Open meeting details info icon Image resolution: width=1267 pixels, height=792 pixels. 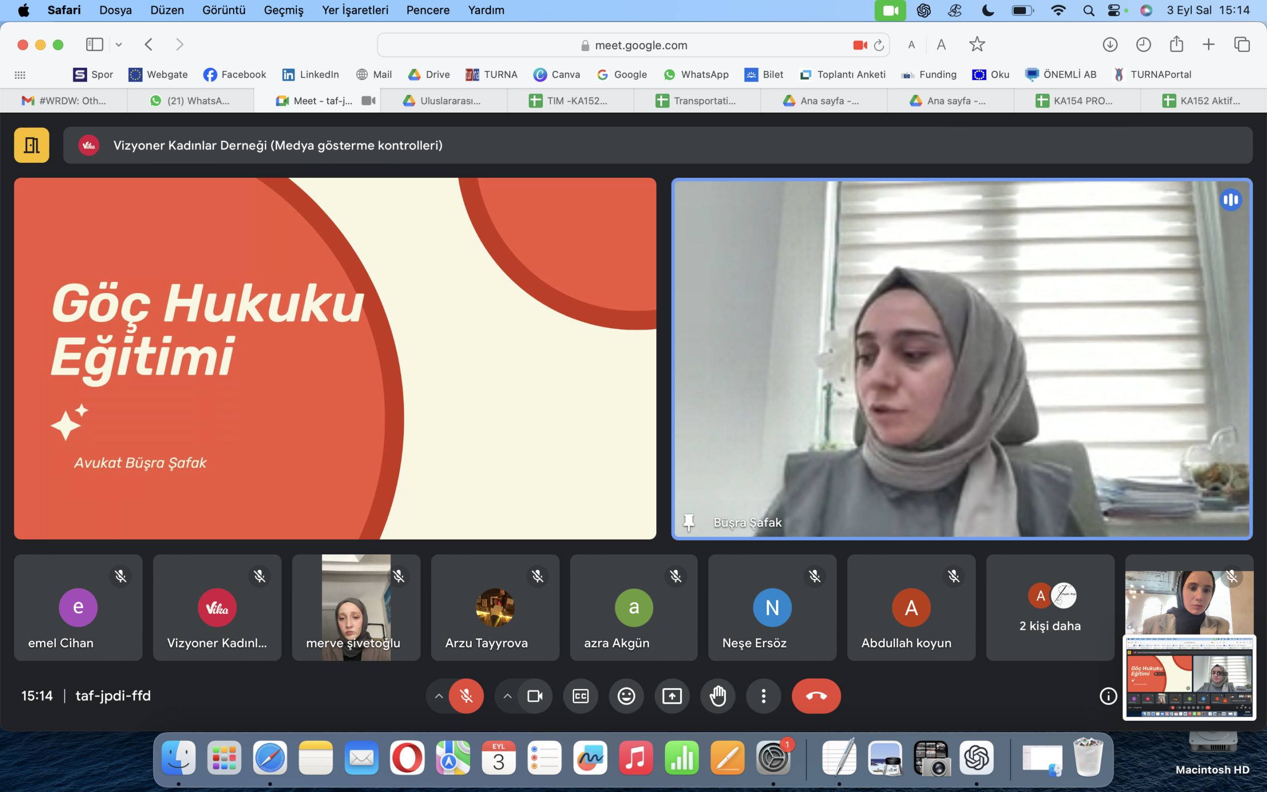(1108, 696)
